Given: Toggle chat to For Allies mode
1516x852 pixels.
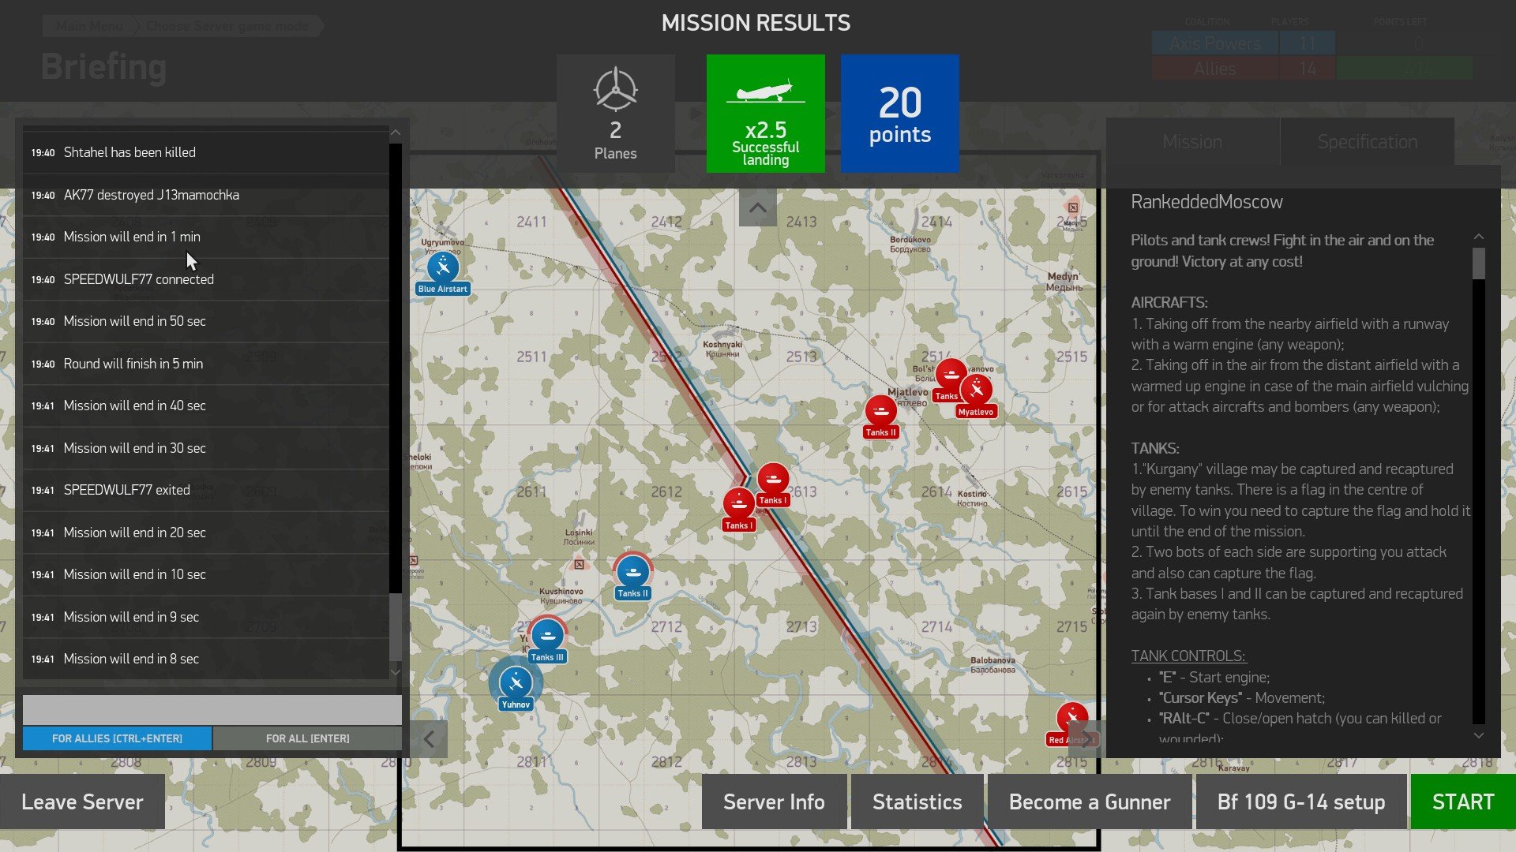Looking at the screenshot, I should tap(117, 738).
